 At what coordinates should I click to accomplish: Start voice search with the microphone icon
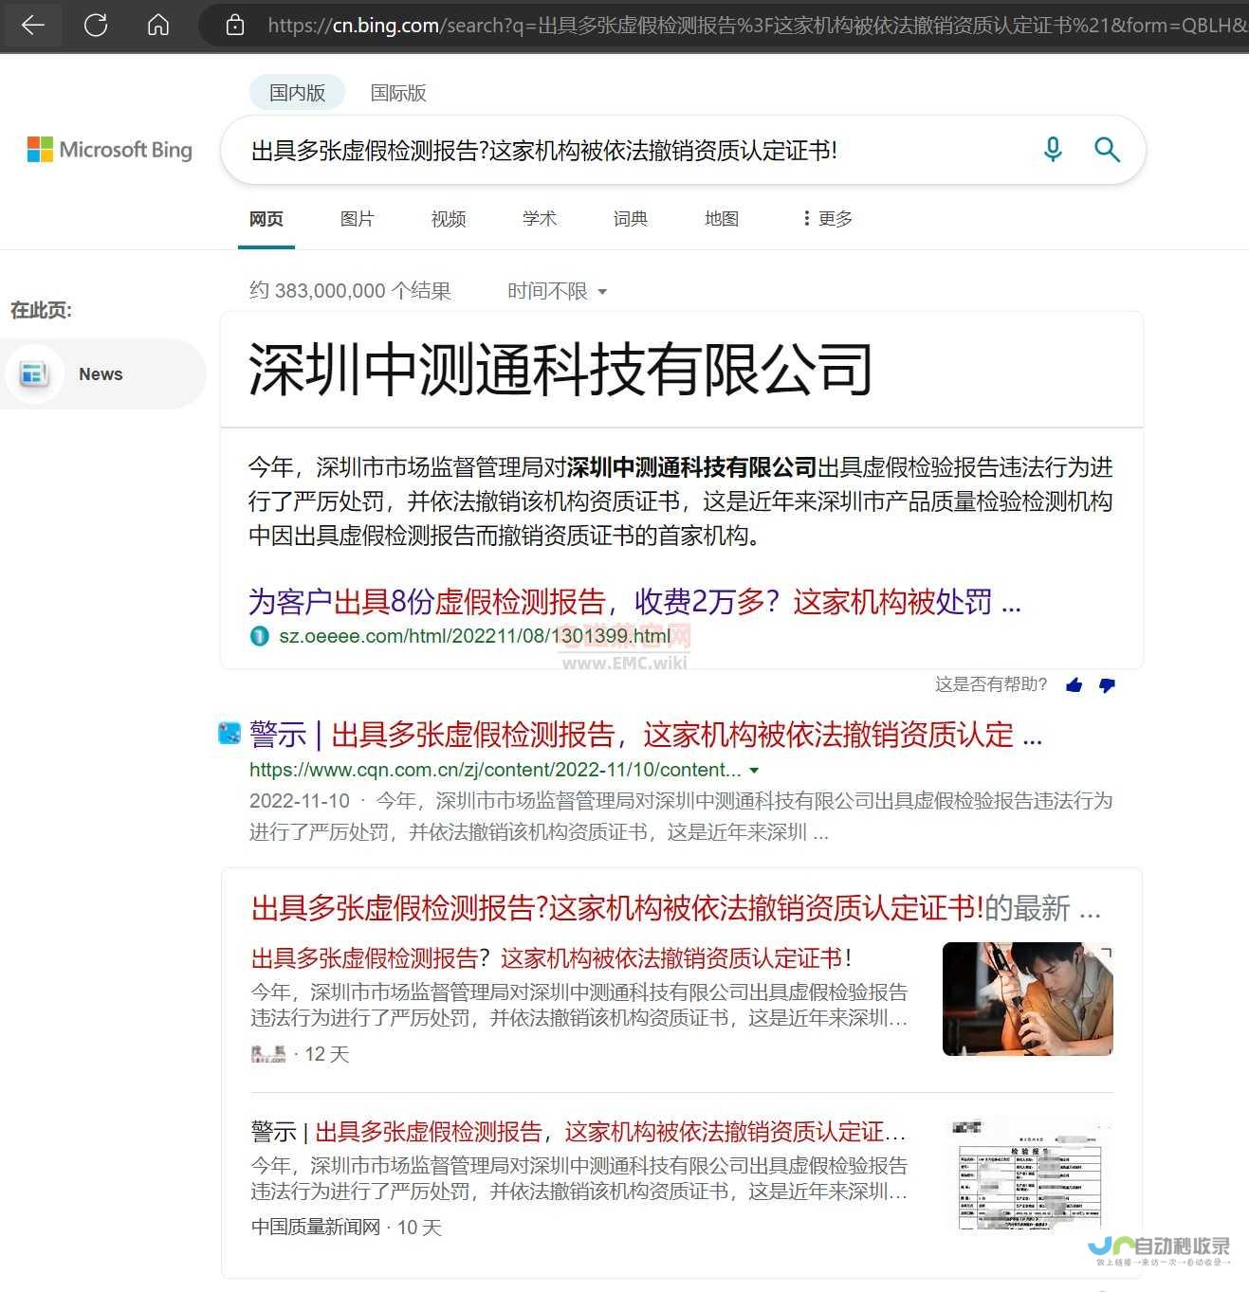click(1053, 149)
